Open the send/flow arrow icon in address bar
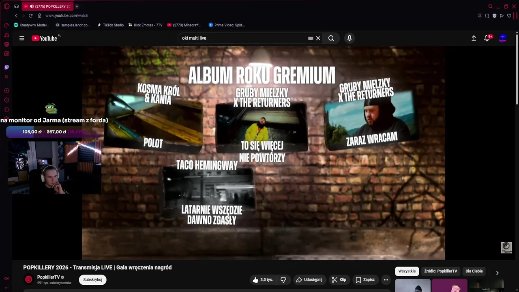 click(x=502, y=15)
